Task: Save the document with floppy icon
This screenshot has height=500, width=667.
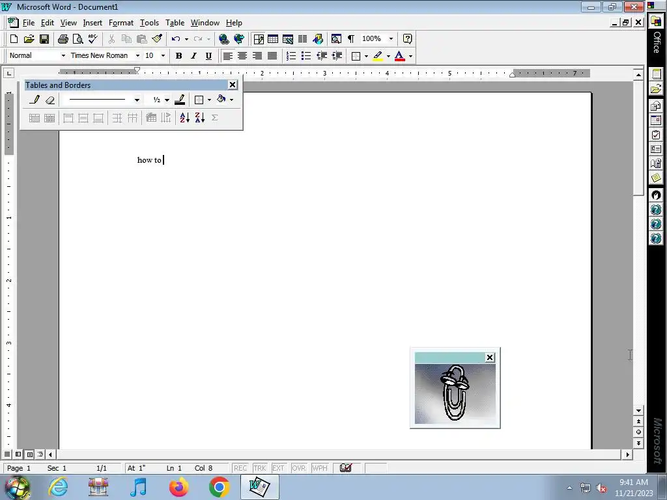Action: [x=44, y=39]
